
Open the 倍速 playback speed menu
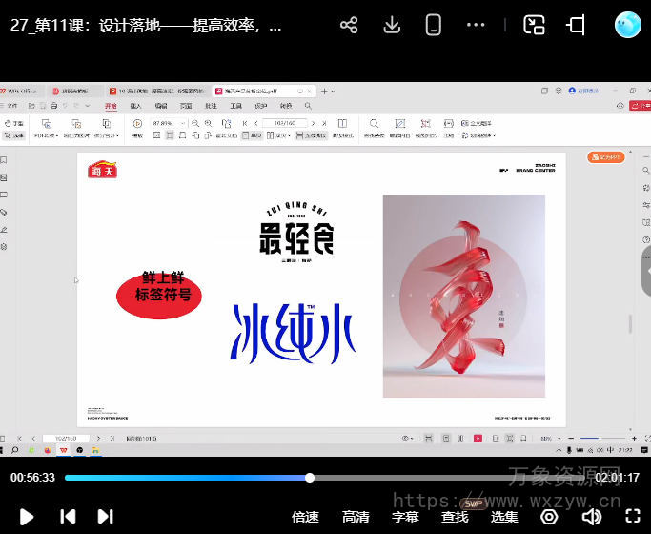[305, 517]
